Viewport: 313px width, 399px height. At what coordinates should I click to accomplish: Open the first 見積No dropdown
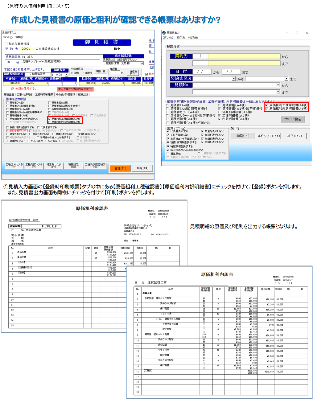[278, 85]
